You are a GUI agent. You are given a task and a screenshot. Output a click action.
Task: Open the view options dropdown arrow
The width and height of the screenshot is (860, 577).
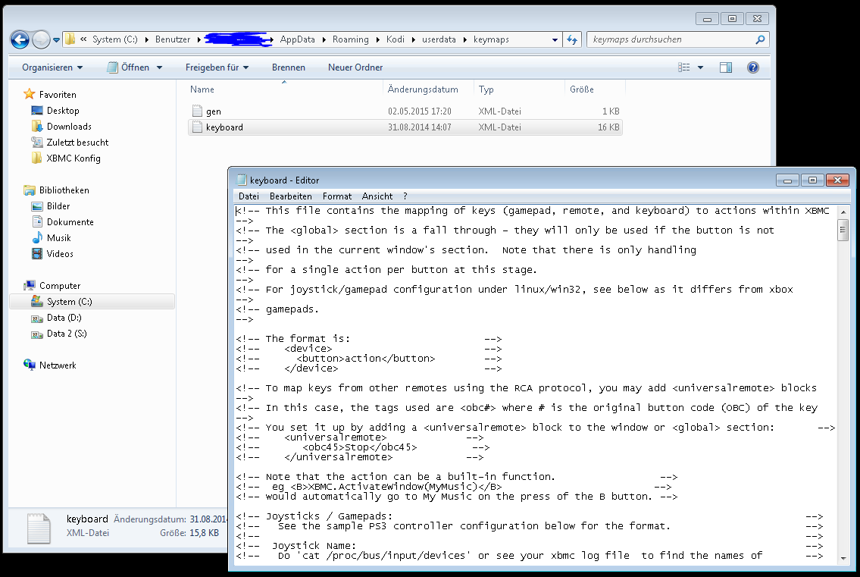[x=700, y=67]
